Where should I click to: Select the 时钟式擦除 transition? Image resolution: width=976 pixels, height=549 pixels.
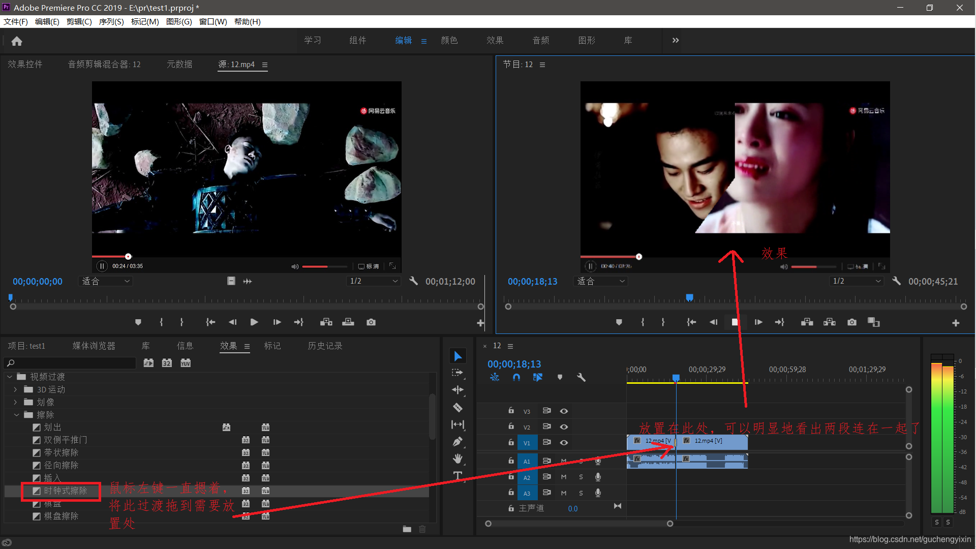pos(66,491)
